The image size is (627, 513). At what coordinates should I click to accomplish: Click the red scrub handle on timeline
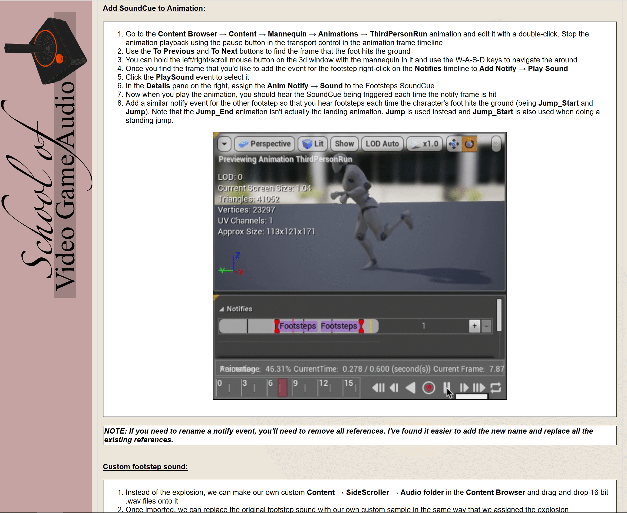coord(282,387)
